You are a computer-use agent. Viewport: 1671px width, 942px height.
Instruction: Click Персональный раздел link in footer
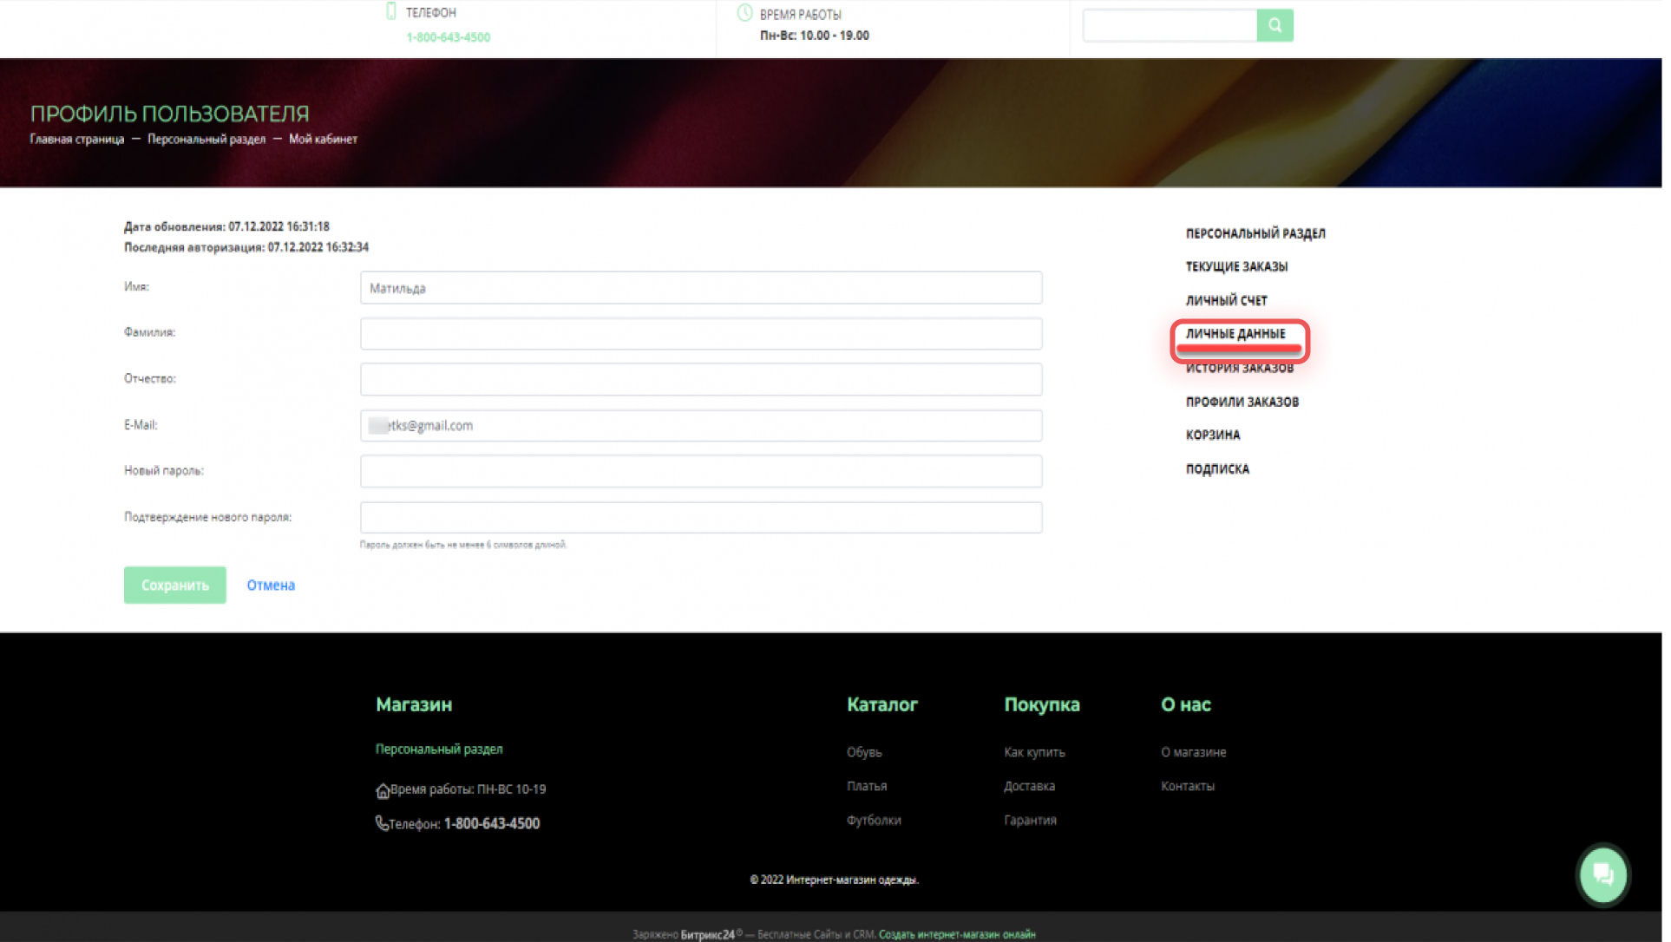(441, 749)
